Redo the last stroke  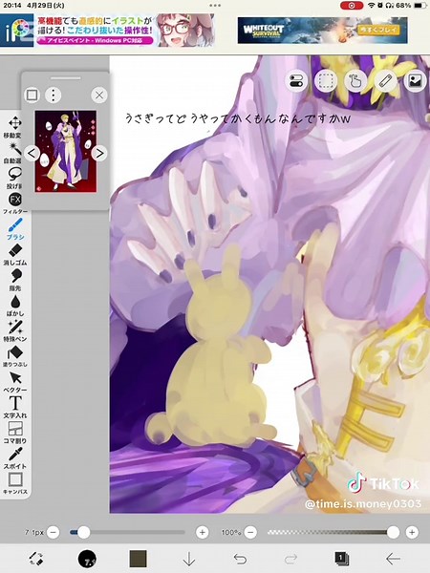pyautogui.click(x=290, y=559)
